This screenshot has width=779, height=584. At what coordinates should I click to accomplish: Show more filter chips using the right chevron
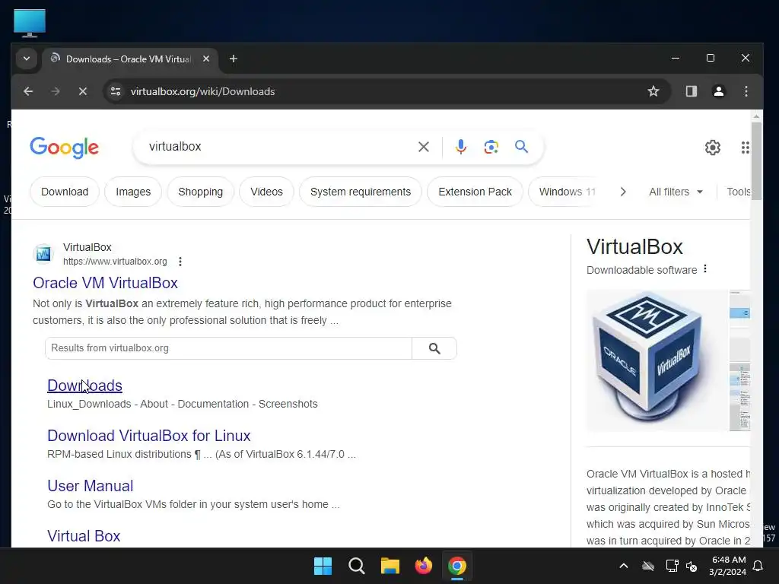(x=623, y=192)
